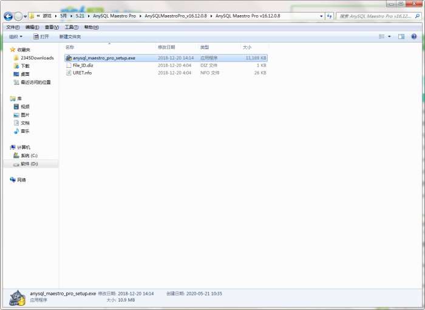Open the 帮助(H) menu

coord(91,27)
